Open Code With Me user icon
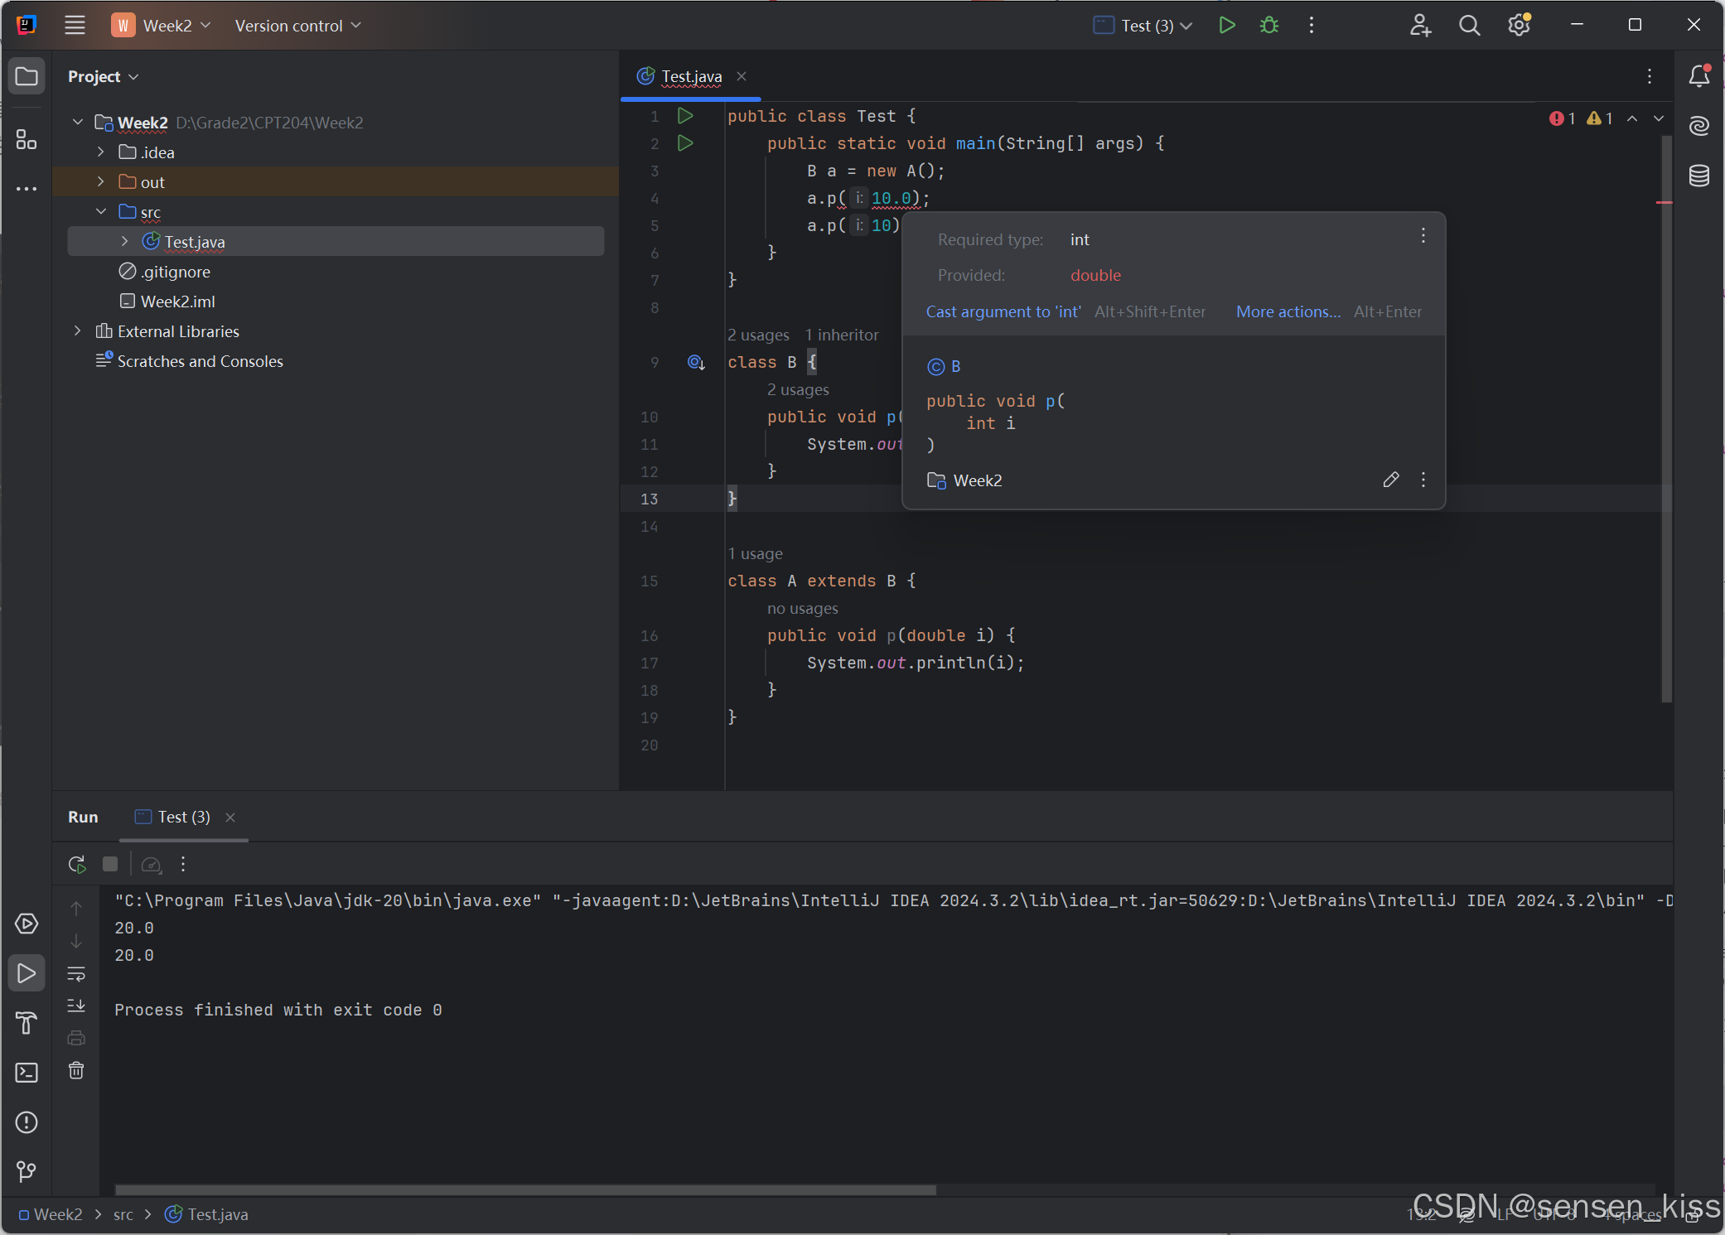This screenshot has height=1235, width=1725. (1420, 25)
